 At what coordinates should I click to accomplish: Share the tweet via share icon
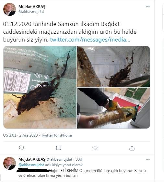click(x=132, y=148)
